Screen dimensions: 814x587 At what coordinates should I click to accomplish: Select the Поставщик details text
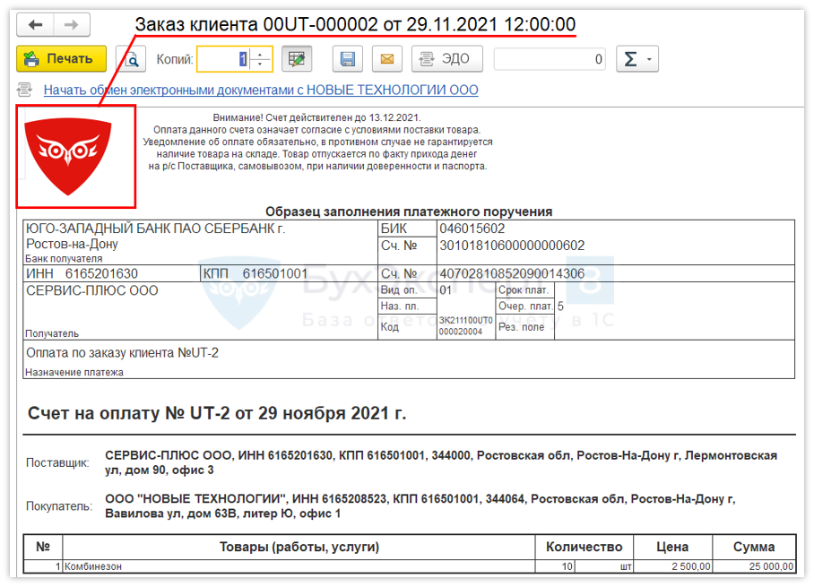pos(441,462)
